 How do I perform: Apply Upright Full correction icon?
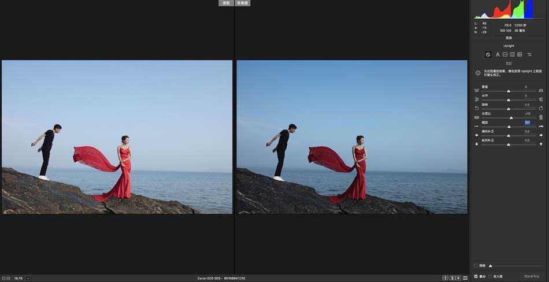click(x=520, y=54)
